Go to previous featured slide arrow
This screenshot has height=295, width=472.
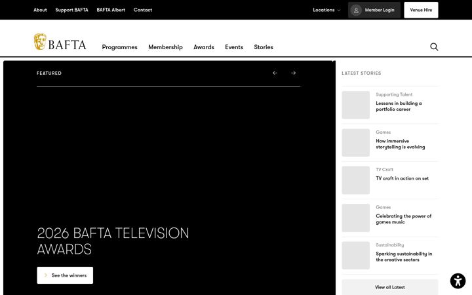[275, 73]
